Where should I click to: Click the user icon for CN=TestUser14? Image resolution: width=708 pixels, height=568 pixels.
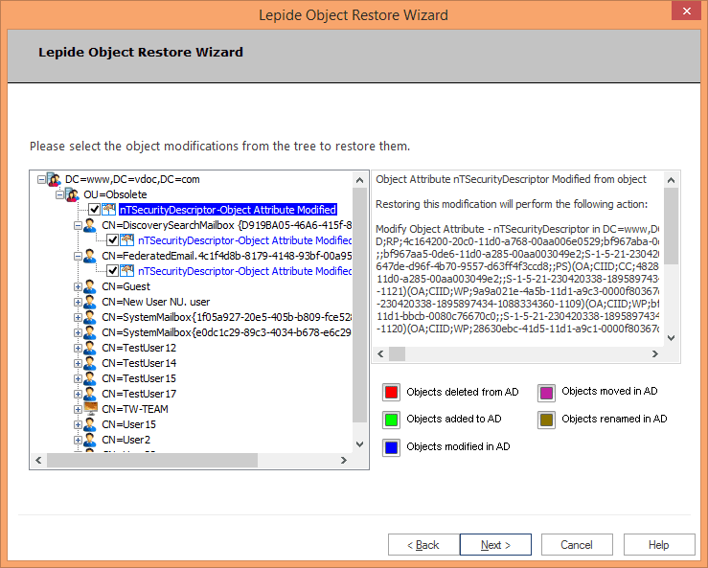click(x=90, y=363)
